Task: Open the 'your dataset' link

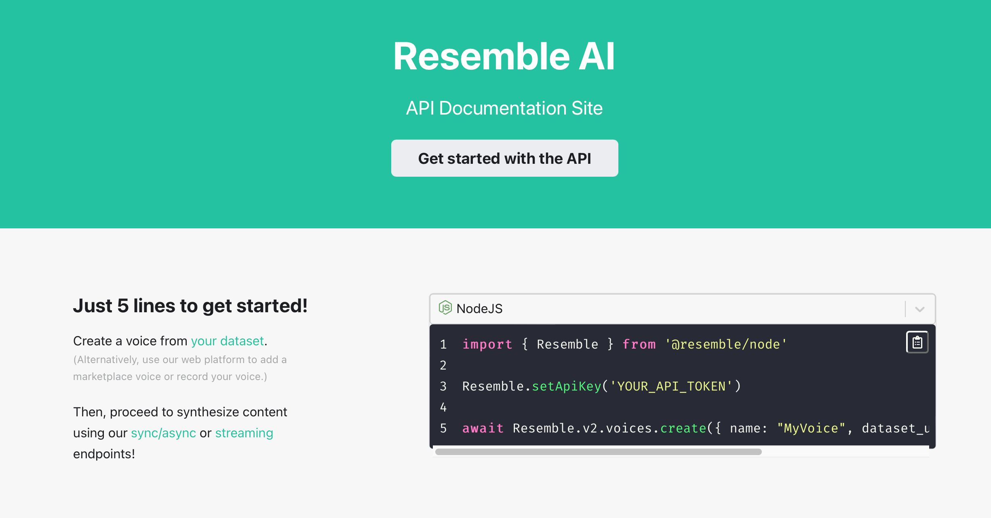Action: tap(227, 341)
